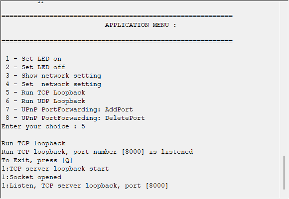This screenshot has height=199, width=289.
Task: Click the 'APPLICATION MENU :' heading text
Action: pyautogui.click(x=141, y=25)
